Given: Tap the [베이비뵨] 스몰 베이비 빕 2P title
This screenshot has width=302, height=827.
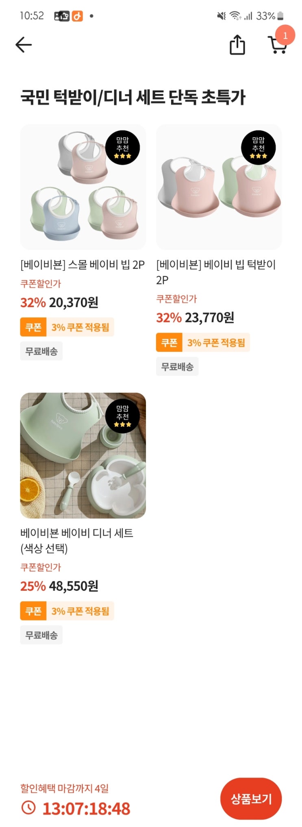Looking at the screenshot, I should coord(83,265).
